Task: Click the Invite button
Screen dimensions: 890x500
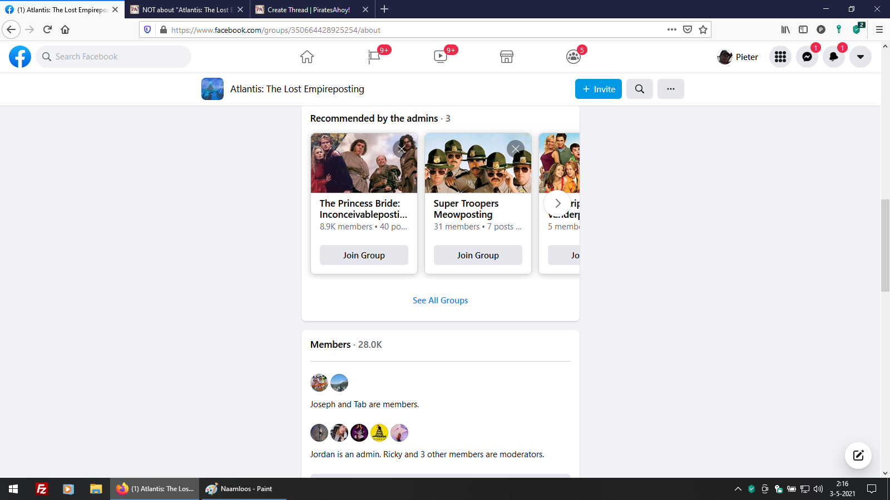Action: coord(599,89)
